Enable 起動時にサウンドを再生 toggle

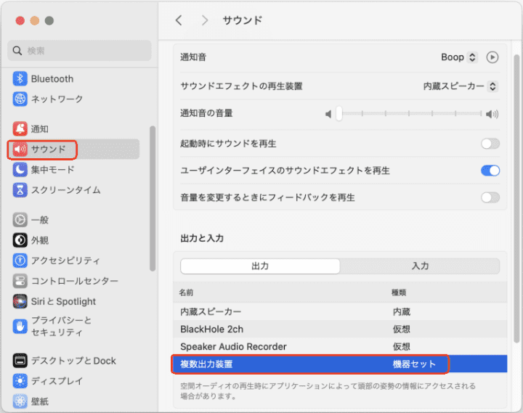(x=490, y=144)
